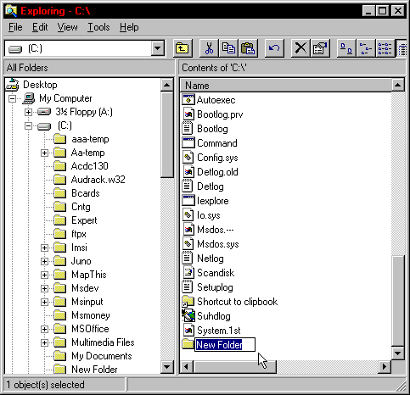The height and width of the screenshot is (395, 410).
Task: Select the Msinput folder in tree
Action: (x=87, y=302)
